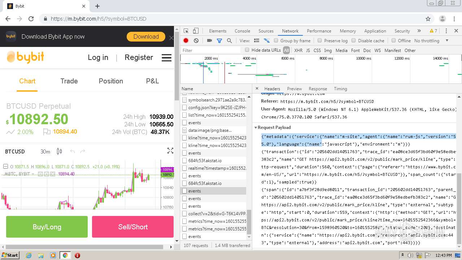The height and width of the screenshot is (260, 462).
Task: Select the inspect element icon in DevTools
Action: (186, 31)
